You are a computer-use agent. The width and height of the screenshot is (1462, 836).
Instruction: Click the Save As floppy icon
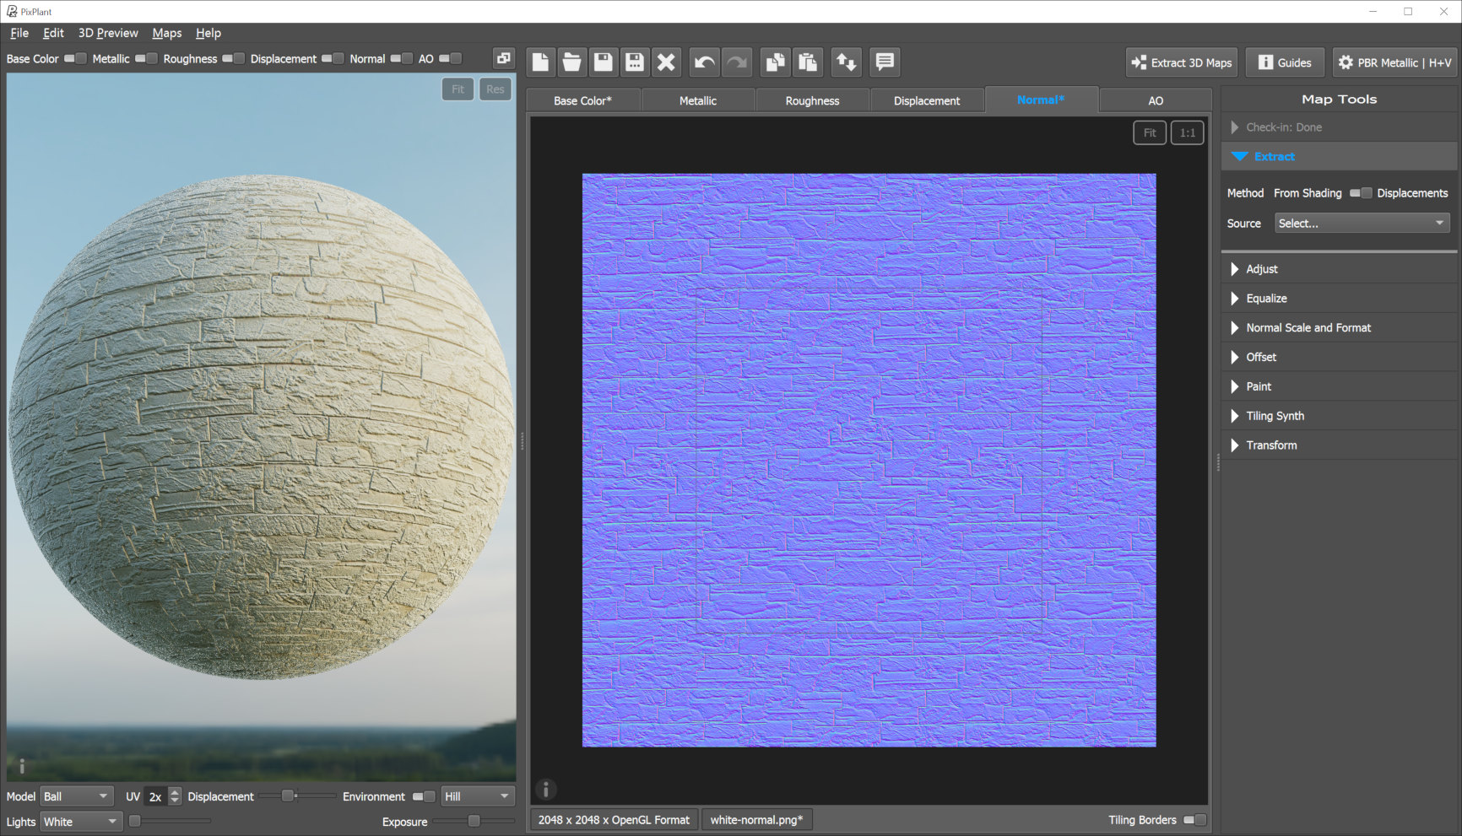tap(635, 62)
